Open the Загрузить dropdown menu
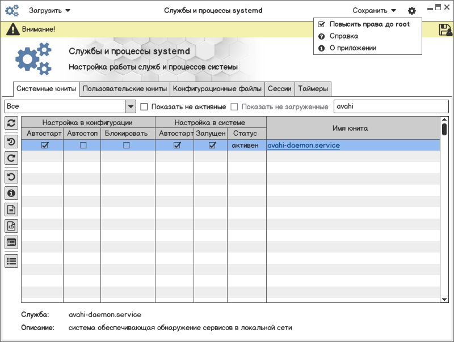454x342 pixels. click(x=49, y=11)
